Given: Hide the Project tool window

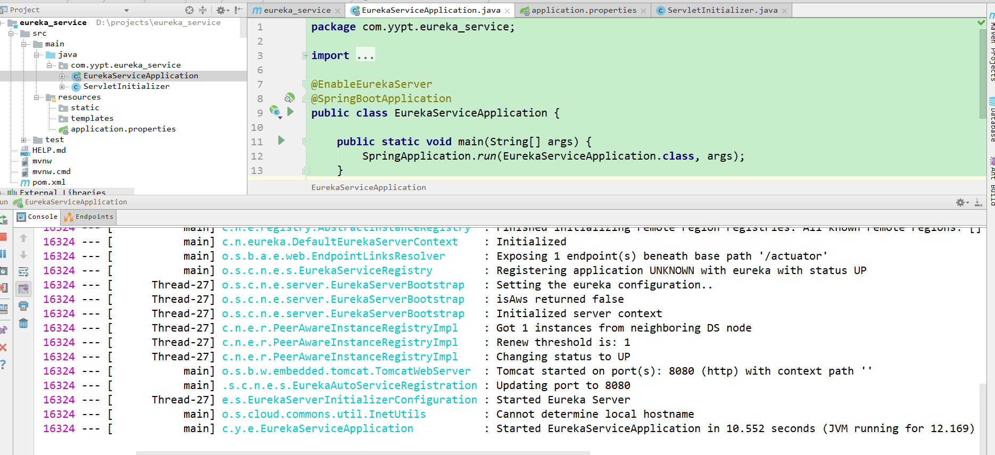Looking at the screenshot, I should (x=238, y=10).
